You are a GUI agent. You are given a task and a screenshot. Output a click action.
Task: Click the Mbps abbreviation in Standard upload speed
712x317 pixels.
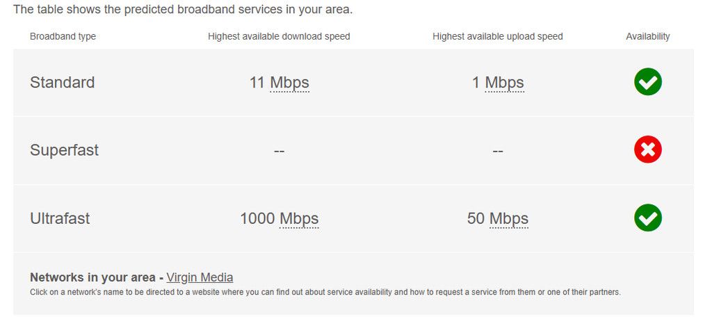tap(504, 83)
